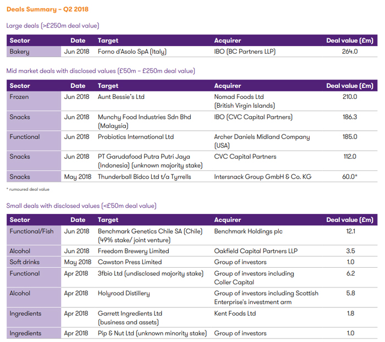Select the deal value 185.0
Screen dimensions: 385x342
click(350, 137)
